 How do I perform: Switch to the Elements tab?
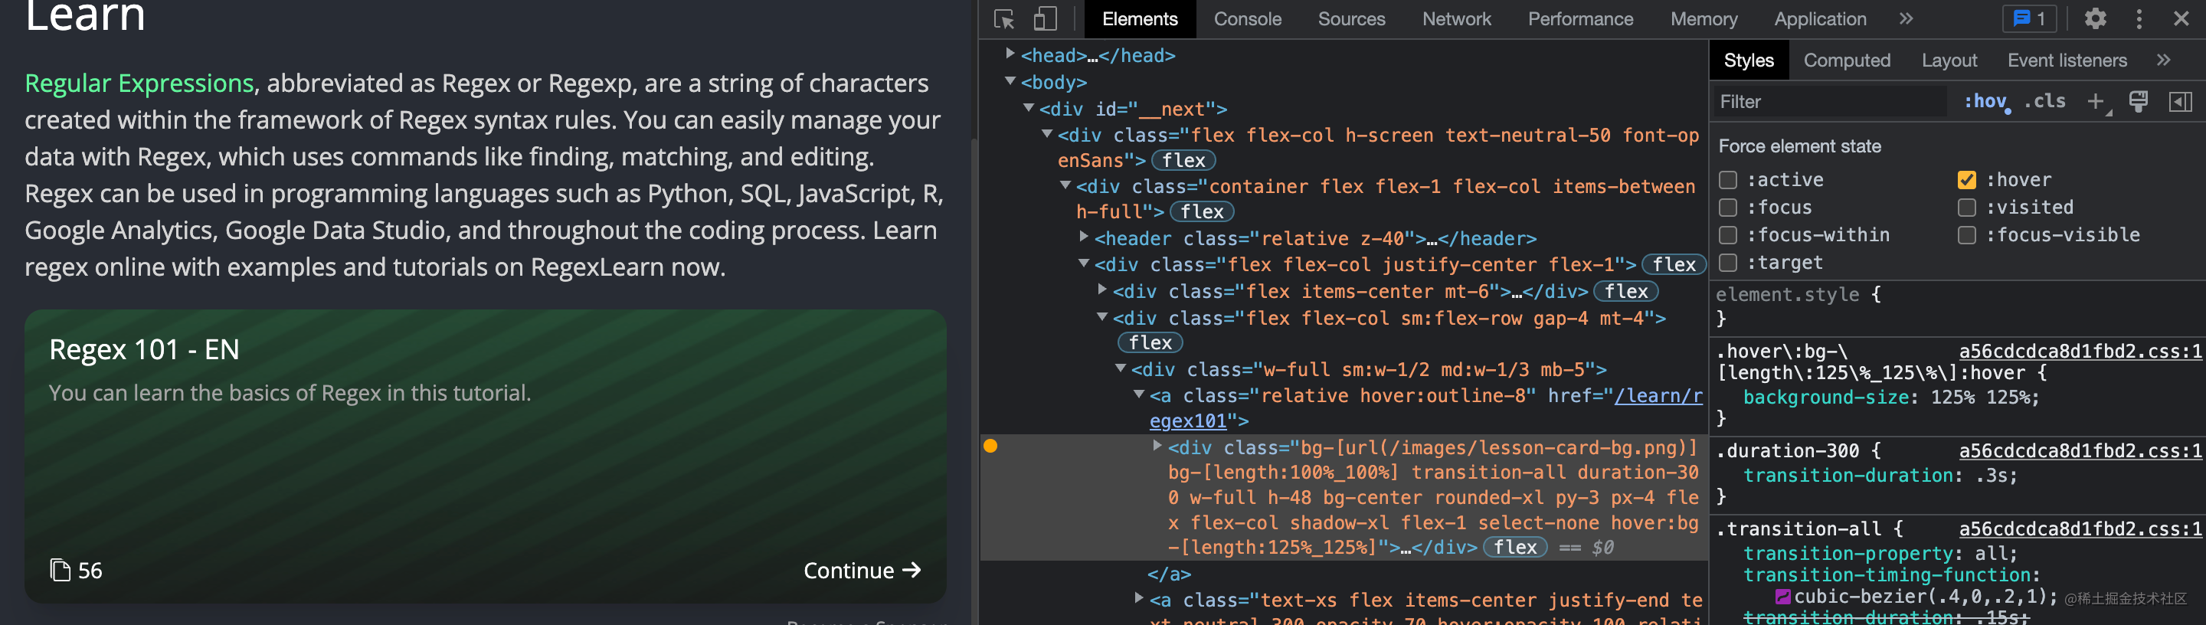coord(1139,19)
